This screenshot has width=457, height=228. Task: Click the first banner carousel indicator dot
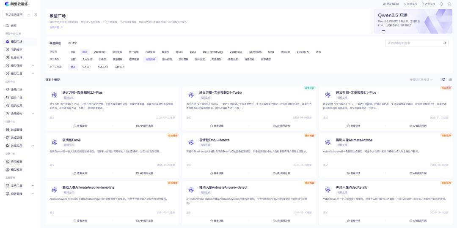(380, 31)
